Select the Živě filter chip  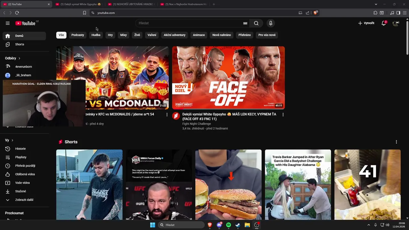(x=137, y=35)
